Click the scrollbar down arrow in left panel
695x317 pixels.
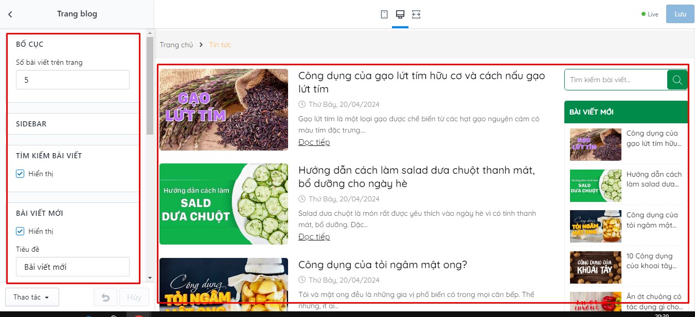[x=150, y=278]
